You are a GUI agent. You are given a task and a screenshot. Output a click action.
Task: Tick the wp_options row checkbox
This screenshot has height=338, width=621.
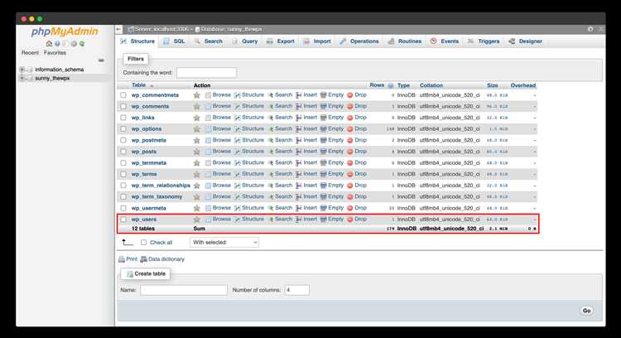point(123,128)
